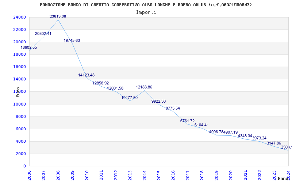292x182 pixels.
Task: Select data label 23613.08
Action: click(58, 16)
